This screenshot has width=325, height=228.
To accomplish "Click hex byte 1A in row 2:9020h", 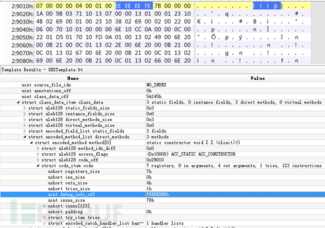I will pos(39,14).
